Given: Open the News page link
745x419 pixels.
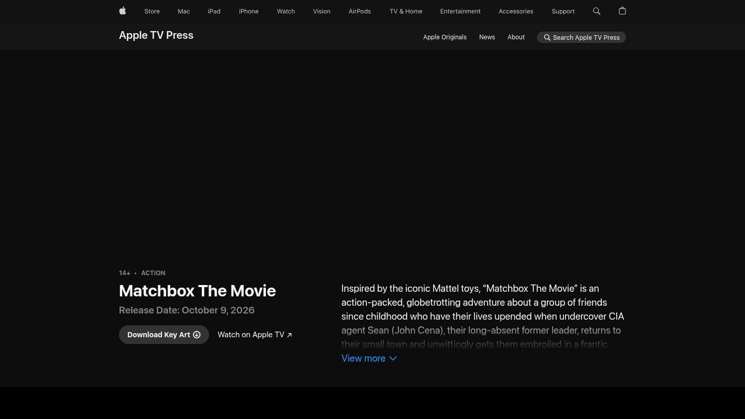Looking at the screenshot, I should click(487, 37).
